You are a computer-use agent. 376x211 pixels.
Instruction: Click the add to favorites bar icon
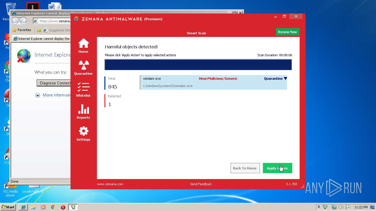click(x=39, y=30)
